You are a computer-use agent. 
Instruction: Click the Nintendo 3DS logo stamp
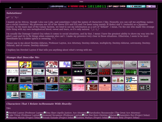point(78,80)
